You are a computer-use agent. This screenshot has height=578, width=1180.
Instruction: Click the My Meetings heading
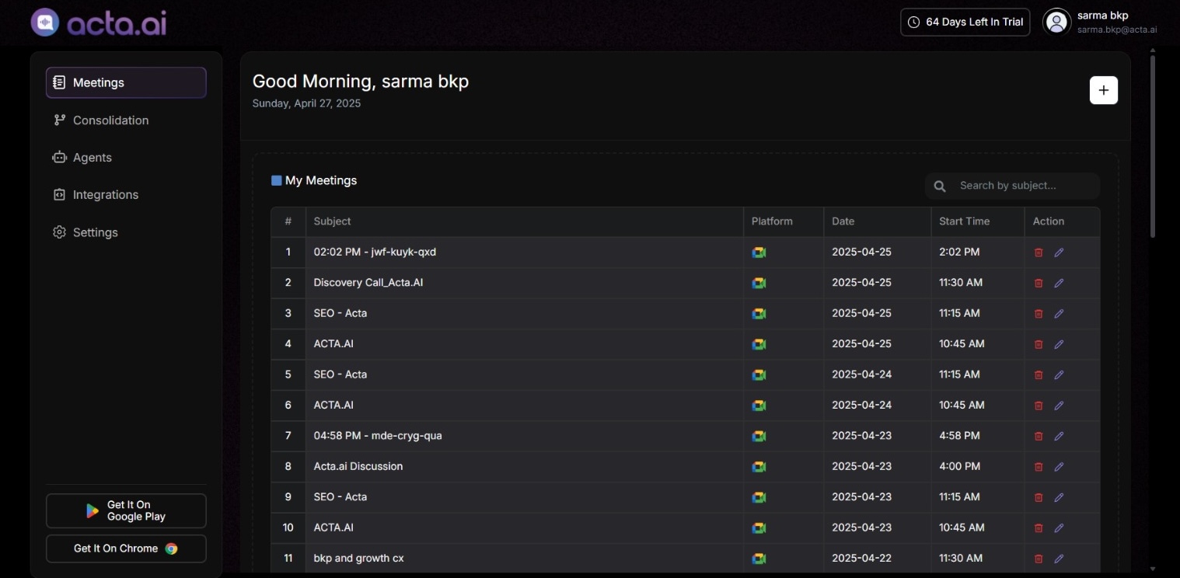click(x=321, y=180)
